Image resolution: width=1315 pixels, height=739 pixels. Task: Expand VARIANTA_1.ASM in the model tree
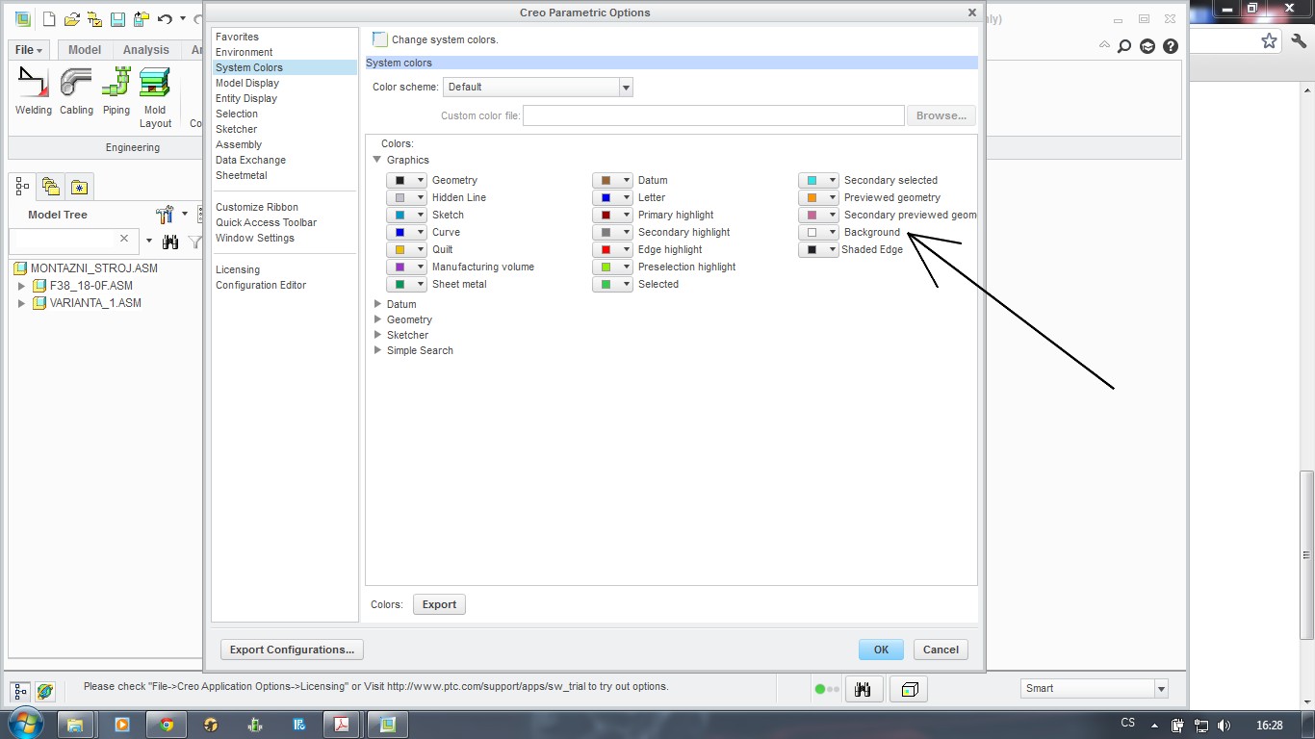[22, 303]
